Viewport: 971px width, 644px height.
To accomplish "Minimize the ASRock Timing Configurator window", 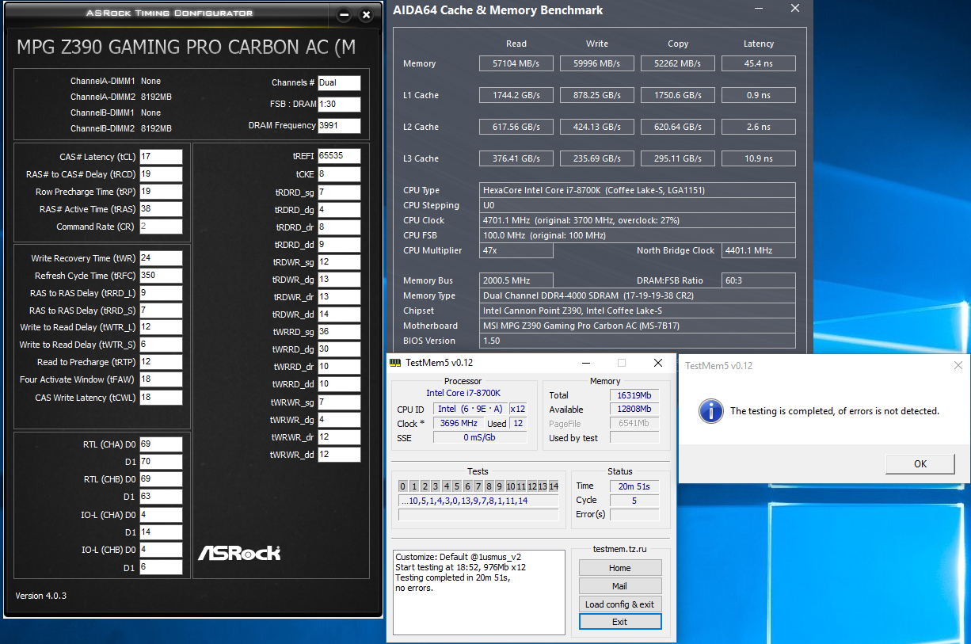I will pos(344,14).
